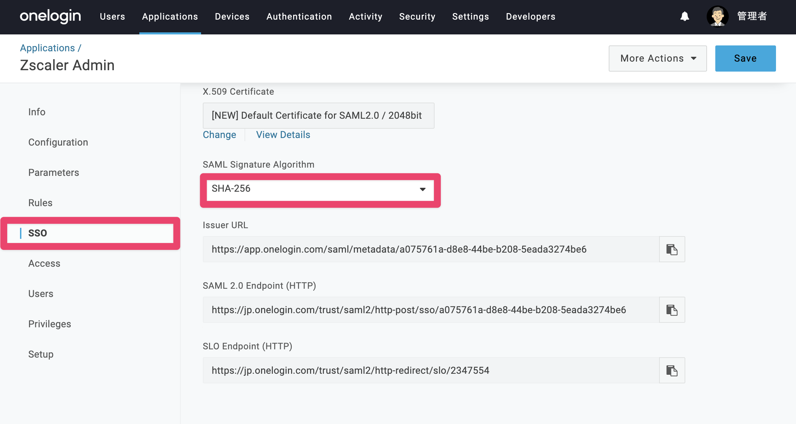Open the Security top menu

tap(417, 17)
